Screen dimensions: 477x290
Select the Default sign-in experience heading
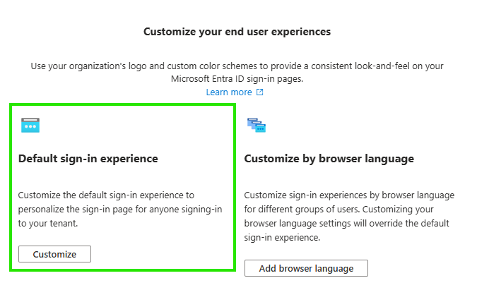pos(88,159)
